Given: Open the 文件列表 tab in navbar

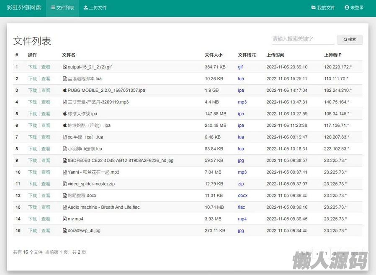Looking at the screenshot, I should pyautogui.click(x=62, y=8).
